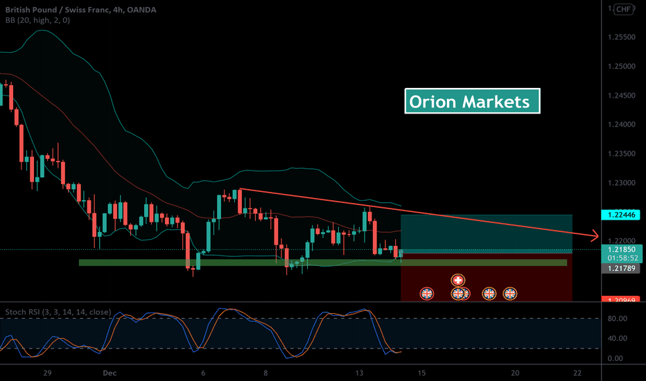Viewport: 646px width, 381px height.
Task: Click the UK flag directly beneath Swiss flag
Action: tap(457, 294)
